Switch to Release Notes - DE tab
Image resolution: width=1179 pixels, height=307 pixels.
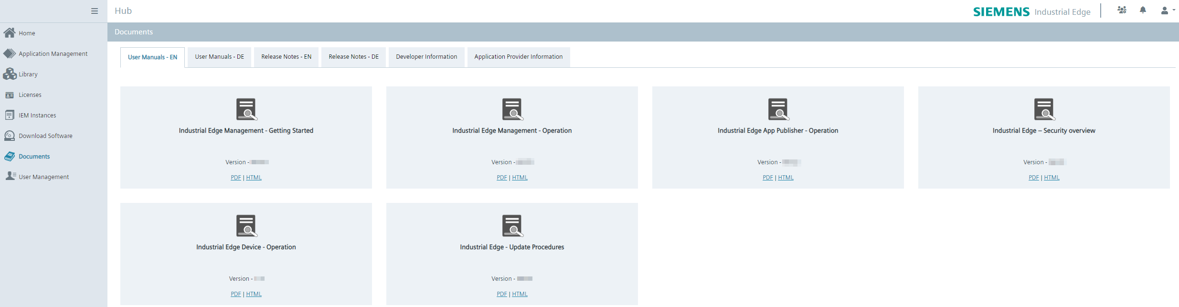pyautogui.click(x=353, y=57)
